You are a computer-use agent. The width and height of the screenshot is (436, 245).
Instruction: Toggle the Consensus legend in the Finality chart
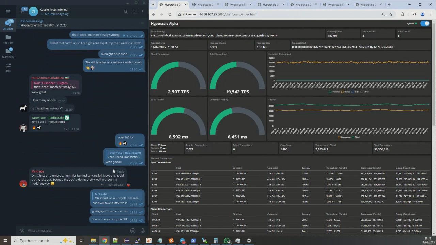pyautogui.click(x=344, y=137)
